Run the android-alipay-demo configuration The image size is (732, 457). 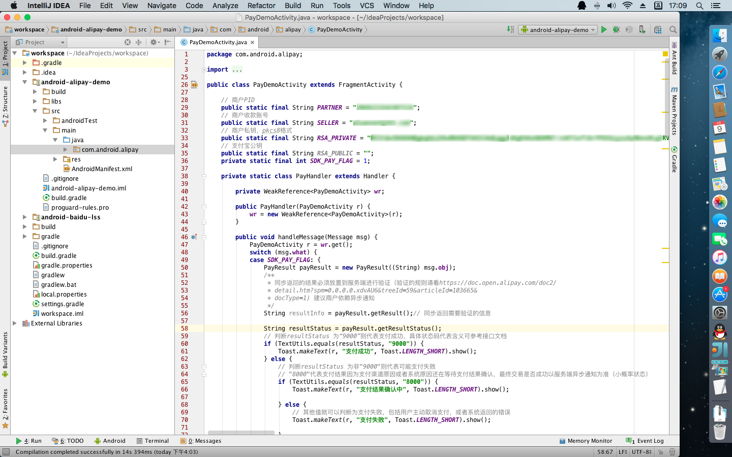(604, 29)
